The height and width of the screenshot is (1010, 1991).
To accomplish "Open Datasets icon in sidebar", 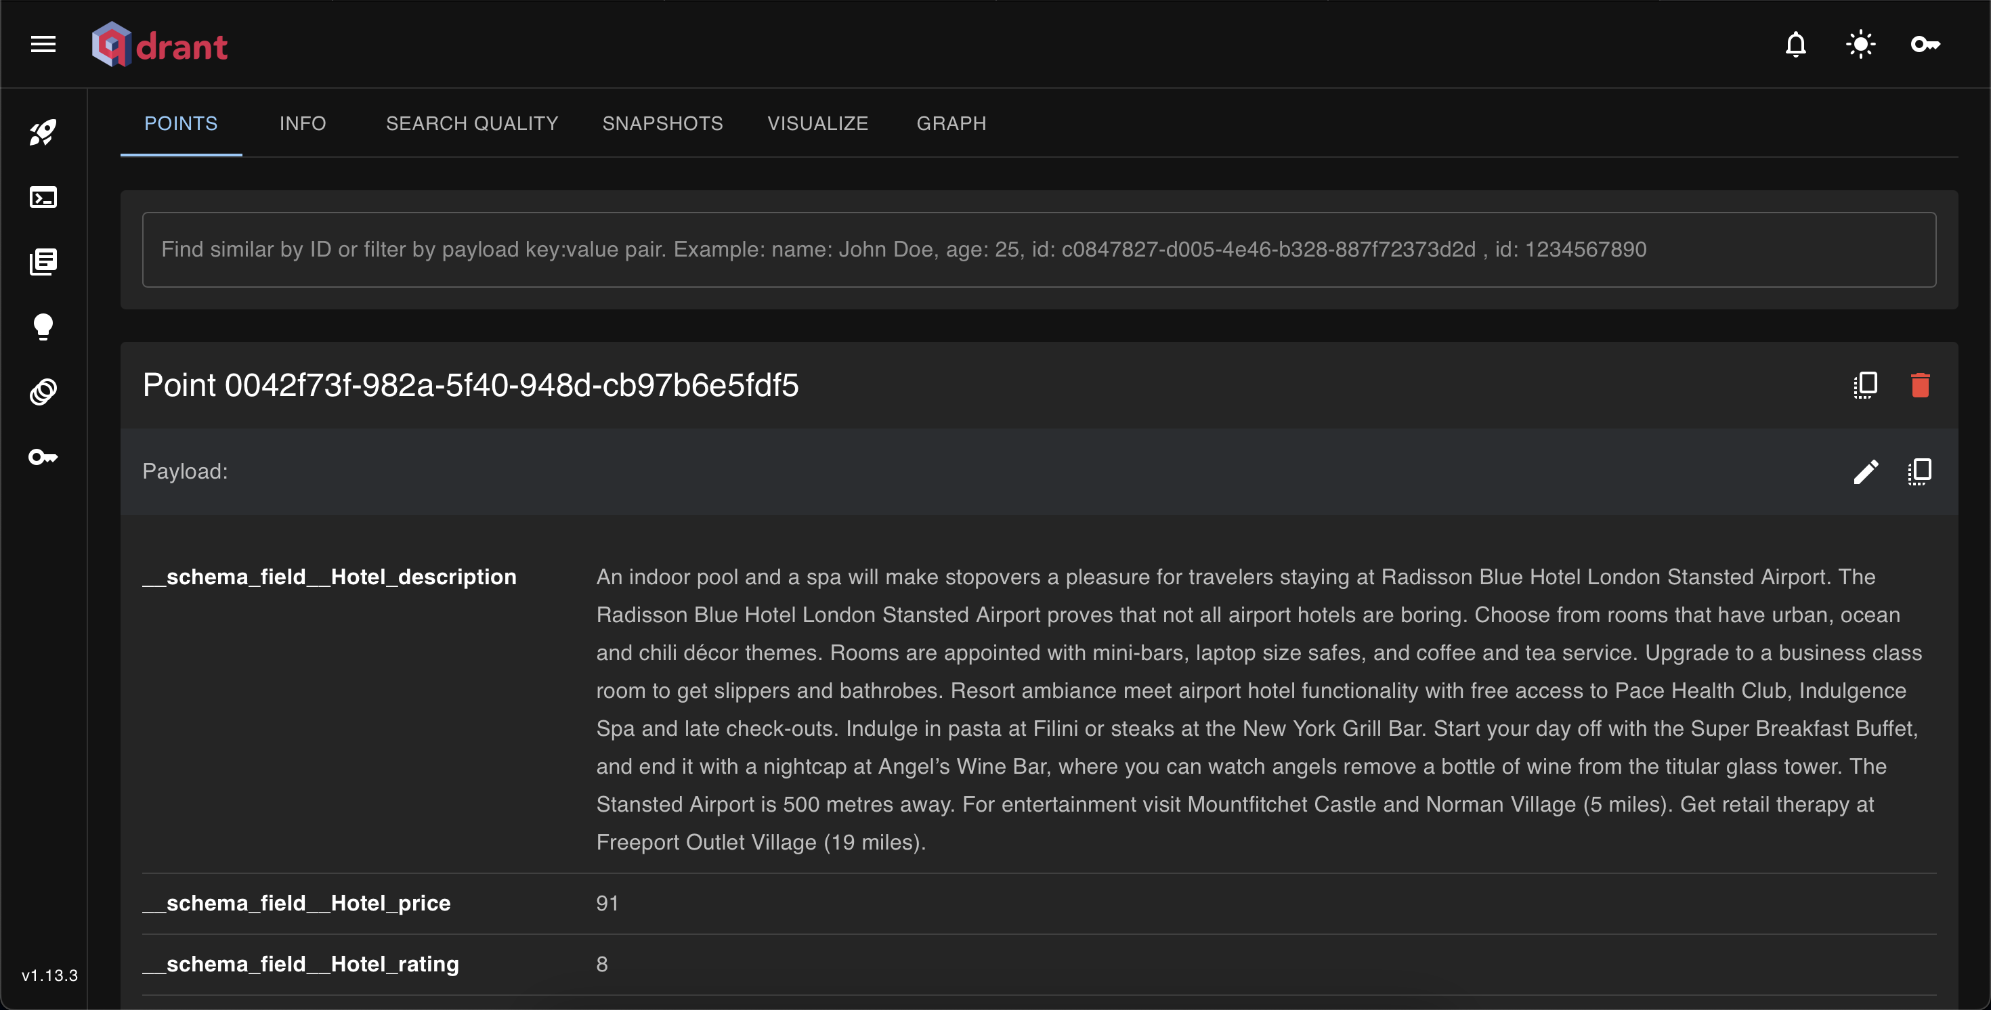I will 43,392.
